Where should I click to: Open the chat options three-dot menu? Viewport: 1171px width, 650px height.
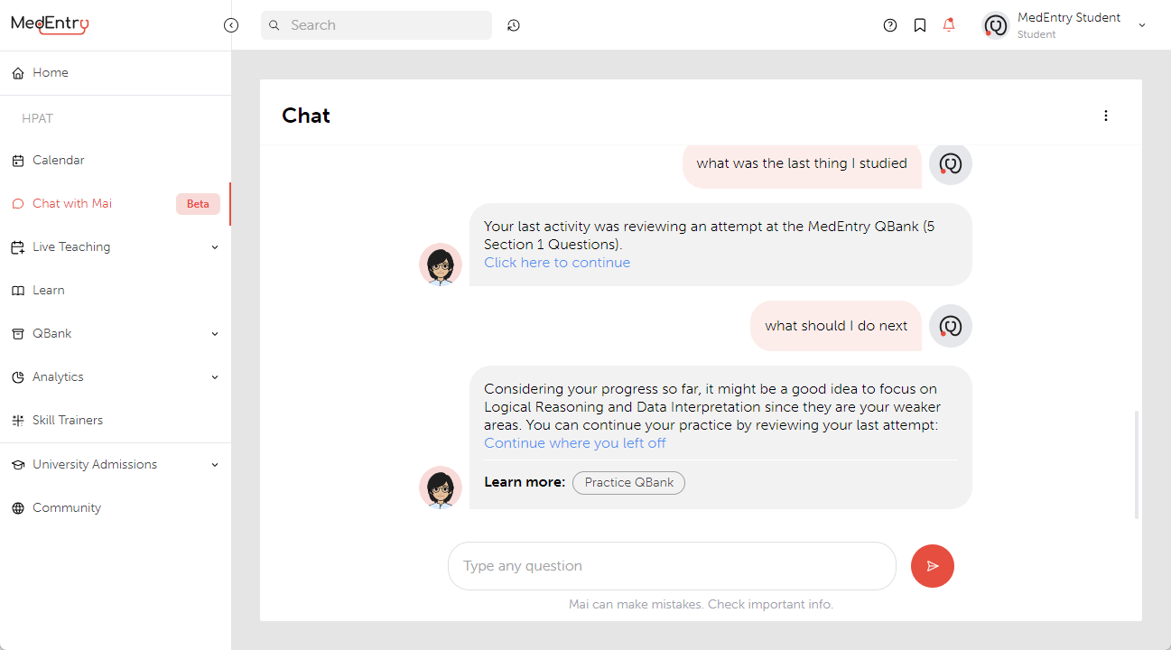tap(1106, 115)
